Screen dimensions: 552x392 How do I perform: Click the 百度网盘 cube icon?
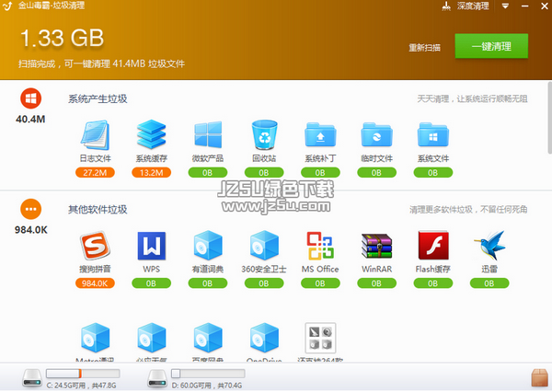pos(208,338)
